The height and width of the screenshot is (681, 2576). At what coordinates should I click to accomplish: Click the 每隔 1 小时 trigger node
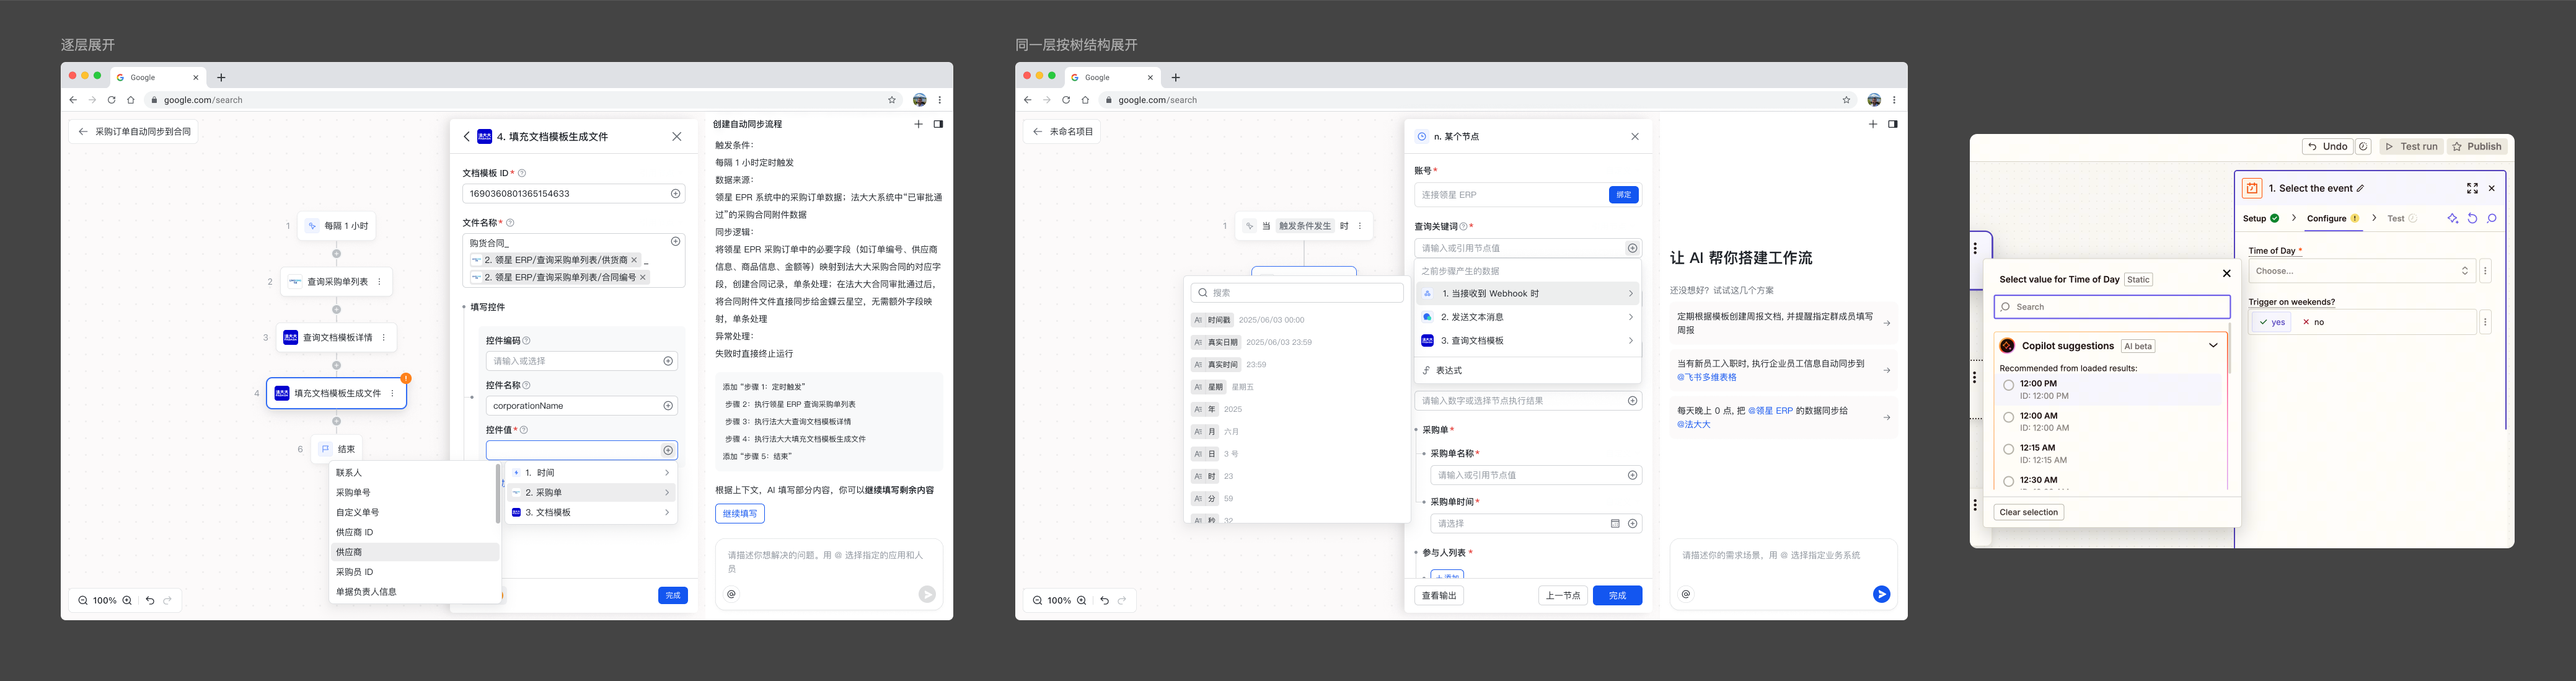point(338,226)
